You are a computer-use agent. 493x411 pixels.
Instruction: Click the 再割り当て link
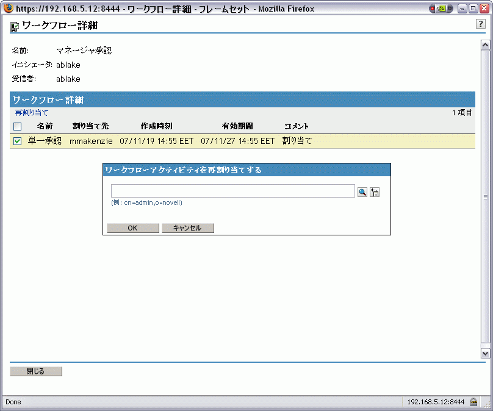(x=32, y=112)
